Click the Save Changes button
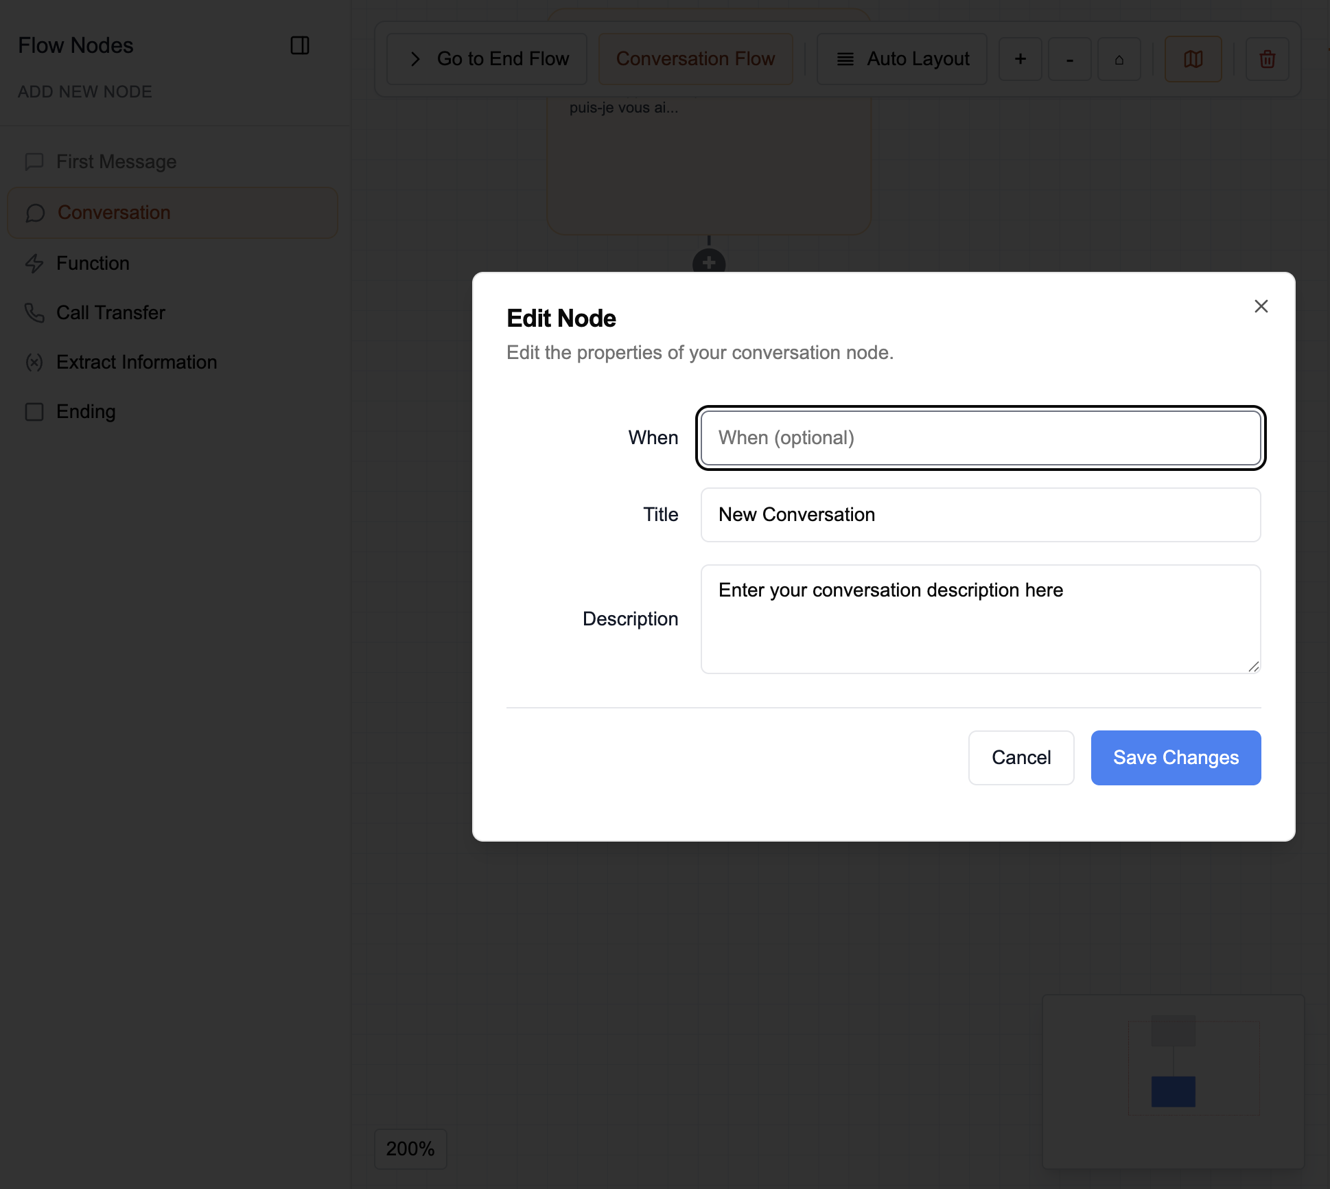Image resolution: width=1330 pixels, height=1189 pixels. (x=1176, y=758)
